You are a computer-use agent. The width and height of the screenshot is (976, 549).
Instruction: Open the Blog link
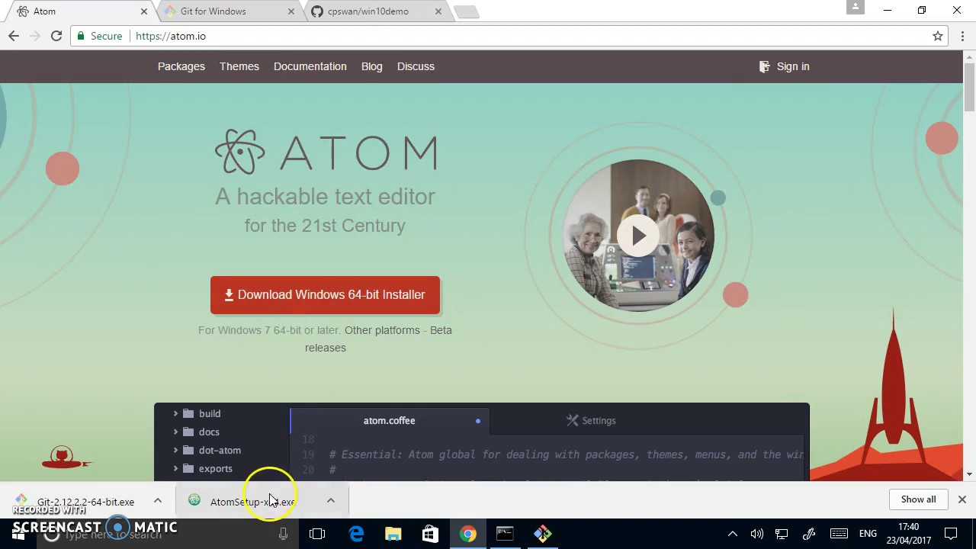372,66
